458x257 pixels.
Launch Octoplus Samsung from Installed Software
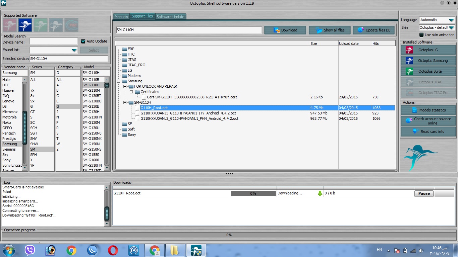coord(428,61)
